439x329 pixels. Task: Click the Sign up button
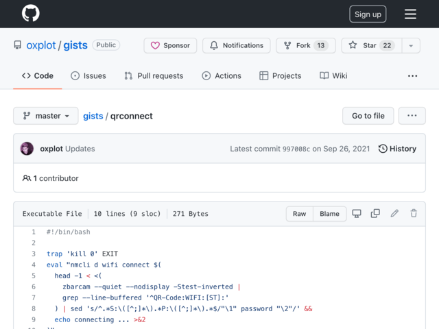click(368, 14)
